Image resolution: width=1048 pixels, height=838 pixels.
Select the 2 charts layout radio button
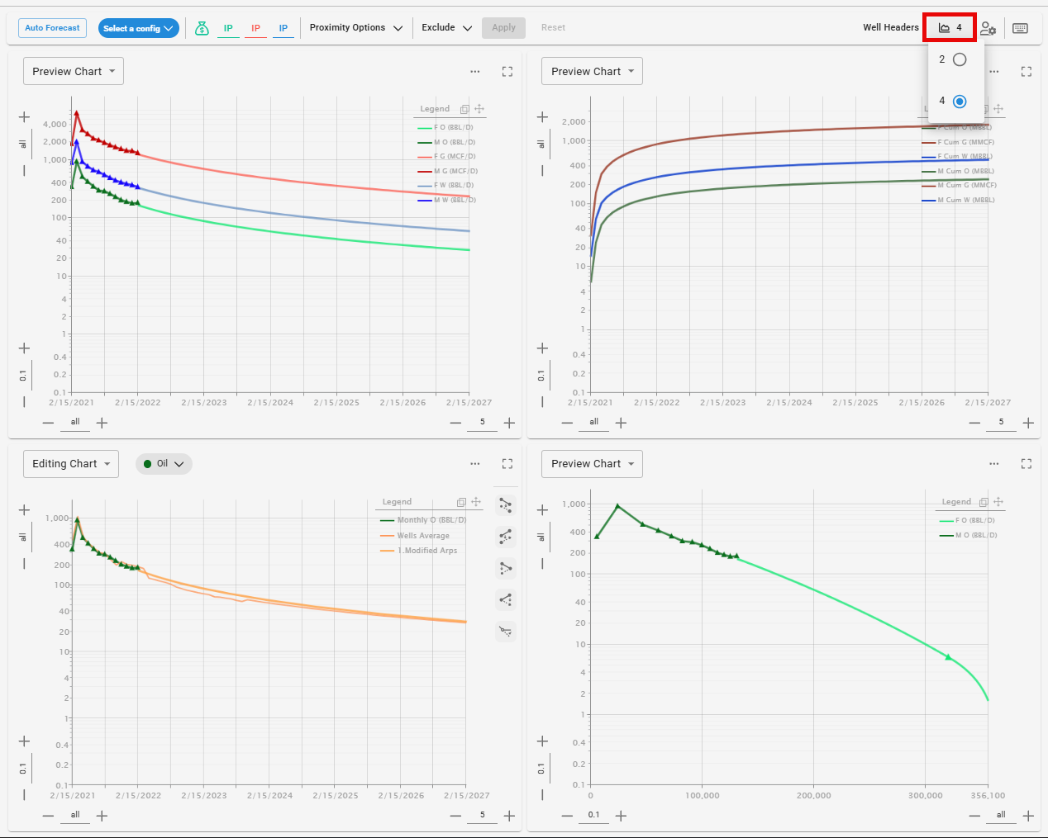[x=960, y=59]
